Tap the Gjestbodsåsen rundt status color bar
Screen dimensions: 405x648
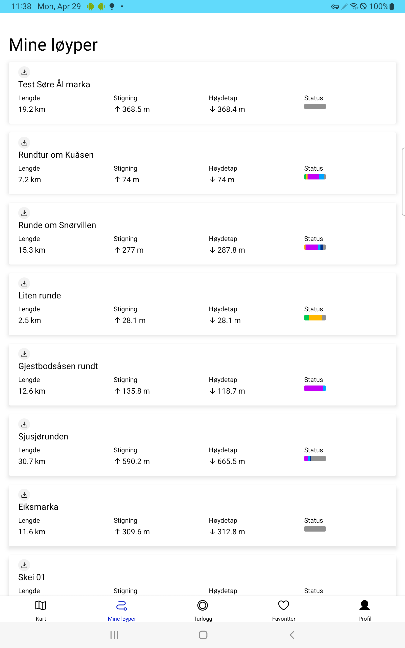coord(315,388)
